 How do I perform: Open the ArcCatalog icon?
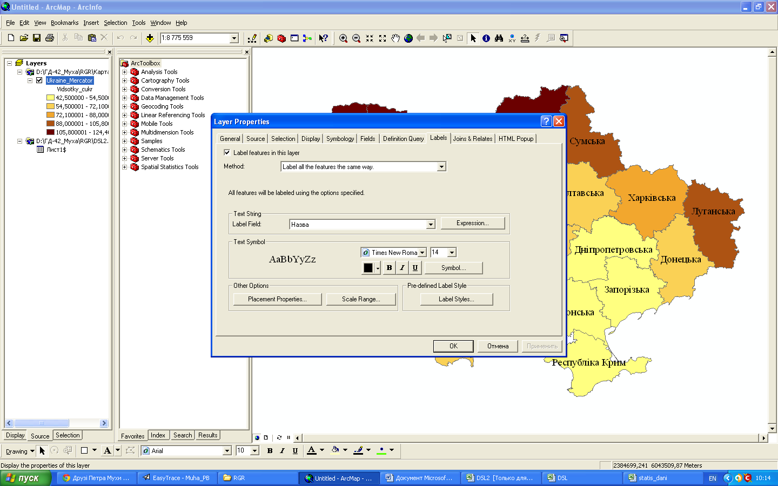(x=269, y=38)
